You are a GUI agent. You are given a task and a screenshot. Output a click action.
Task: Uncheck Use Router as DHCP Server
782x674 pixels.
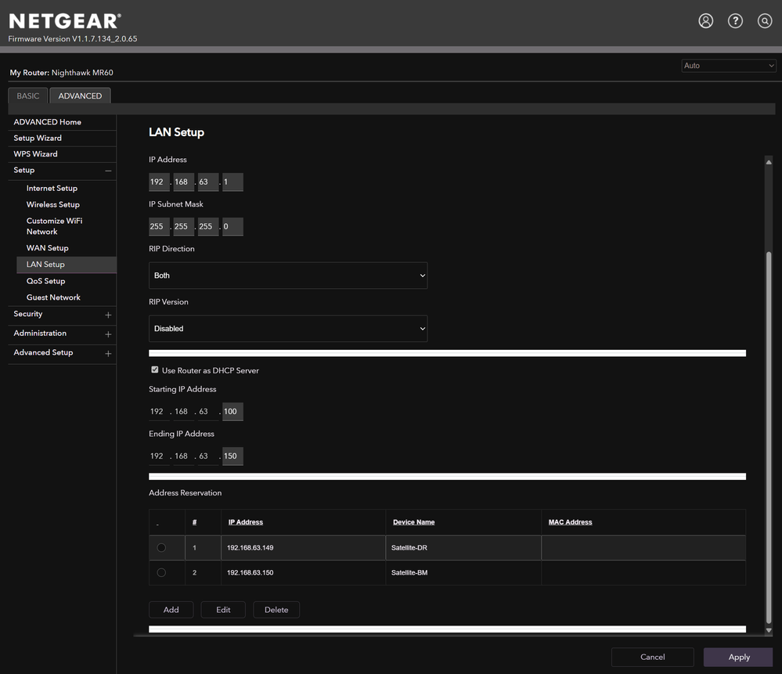155,370
